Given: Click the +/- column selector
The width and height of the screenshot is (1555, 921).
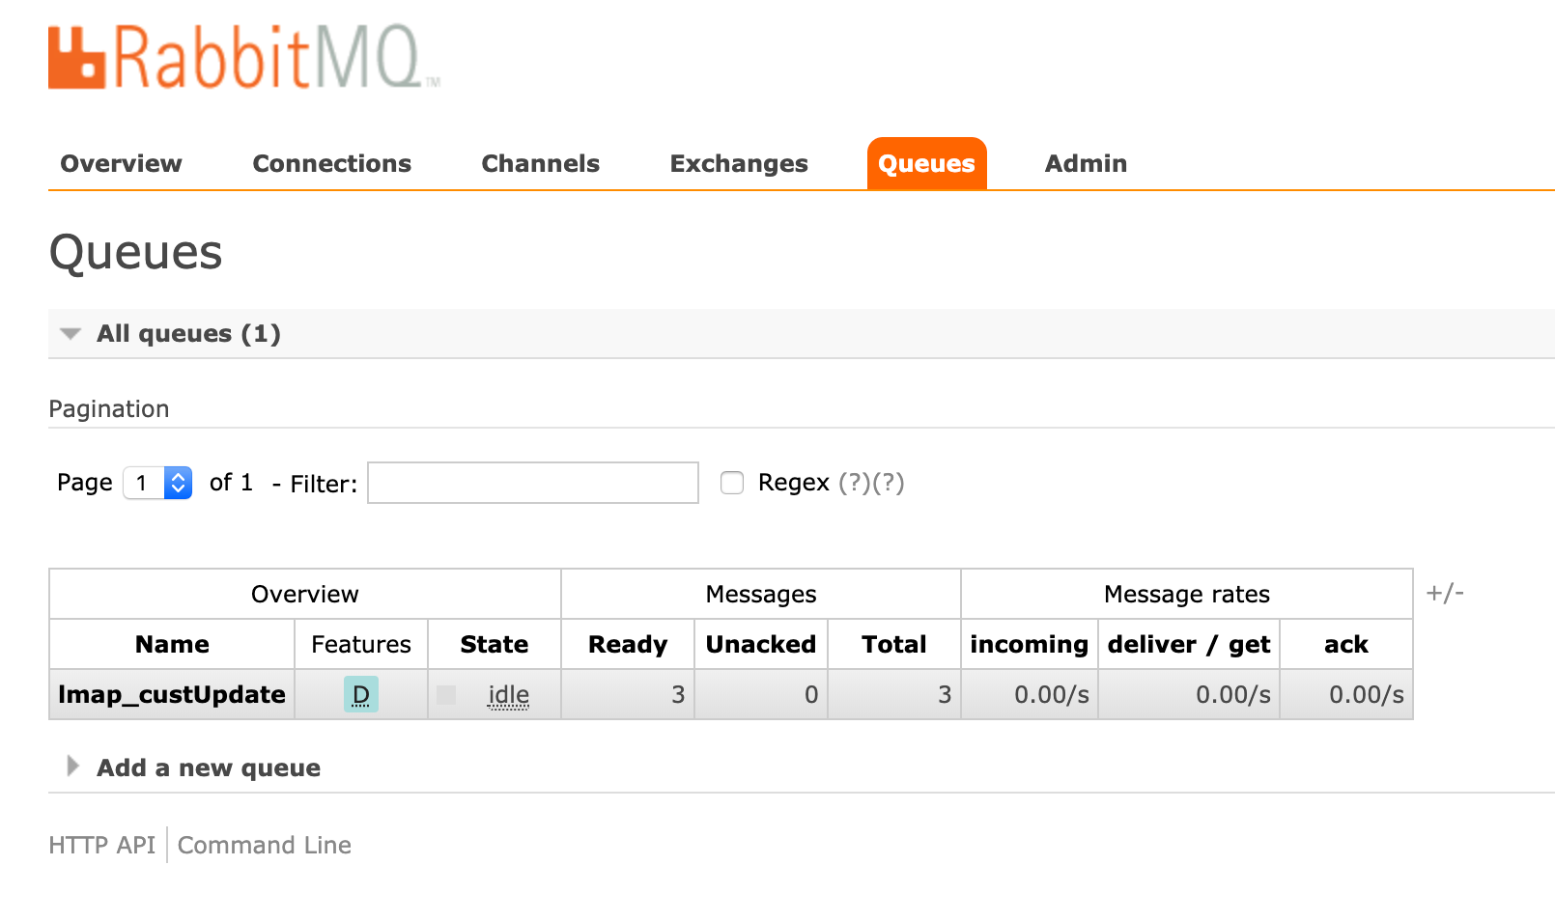Looking at the screenshot, I should point(1444,593).
